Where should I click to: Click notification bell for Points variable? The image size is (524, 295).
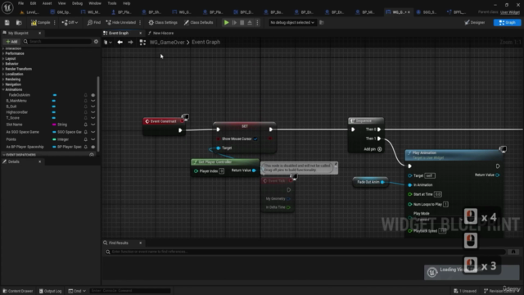pyautogui.click(x=85, y=139)
